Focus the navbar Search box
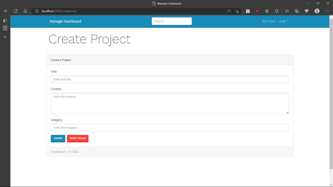Image resolution: width=333 pixels, height=187 pixels. coord(172,21)
